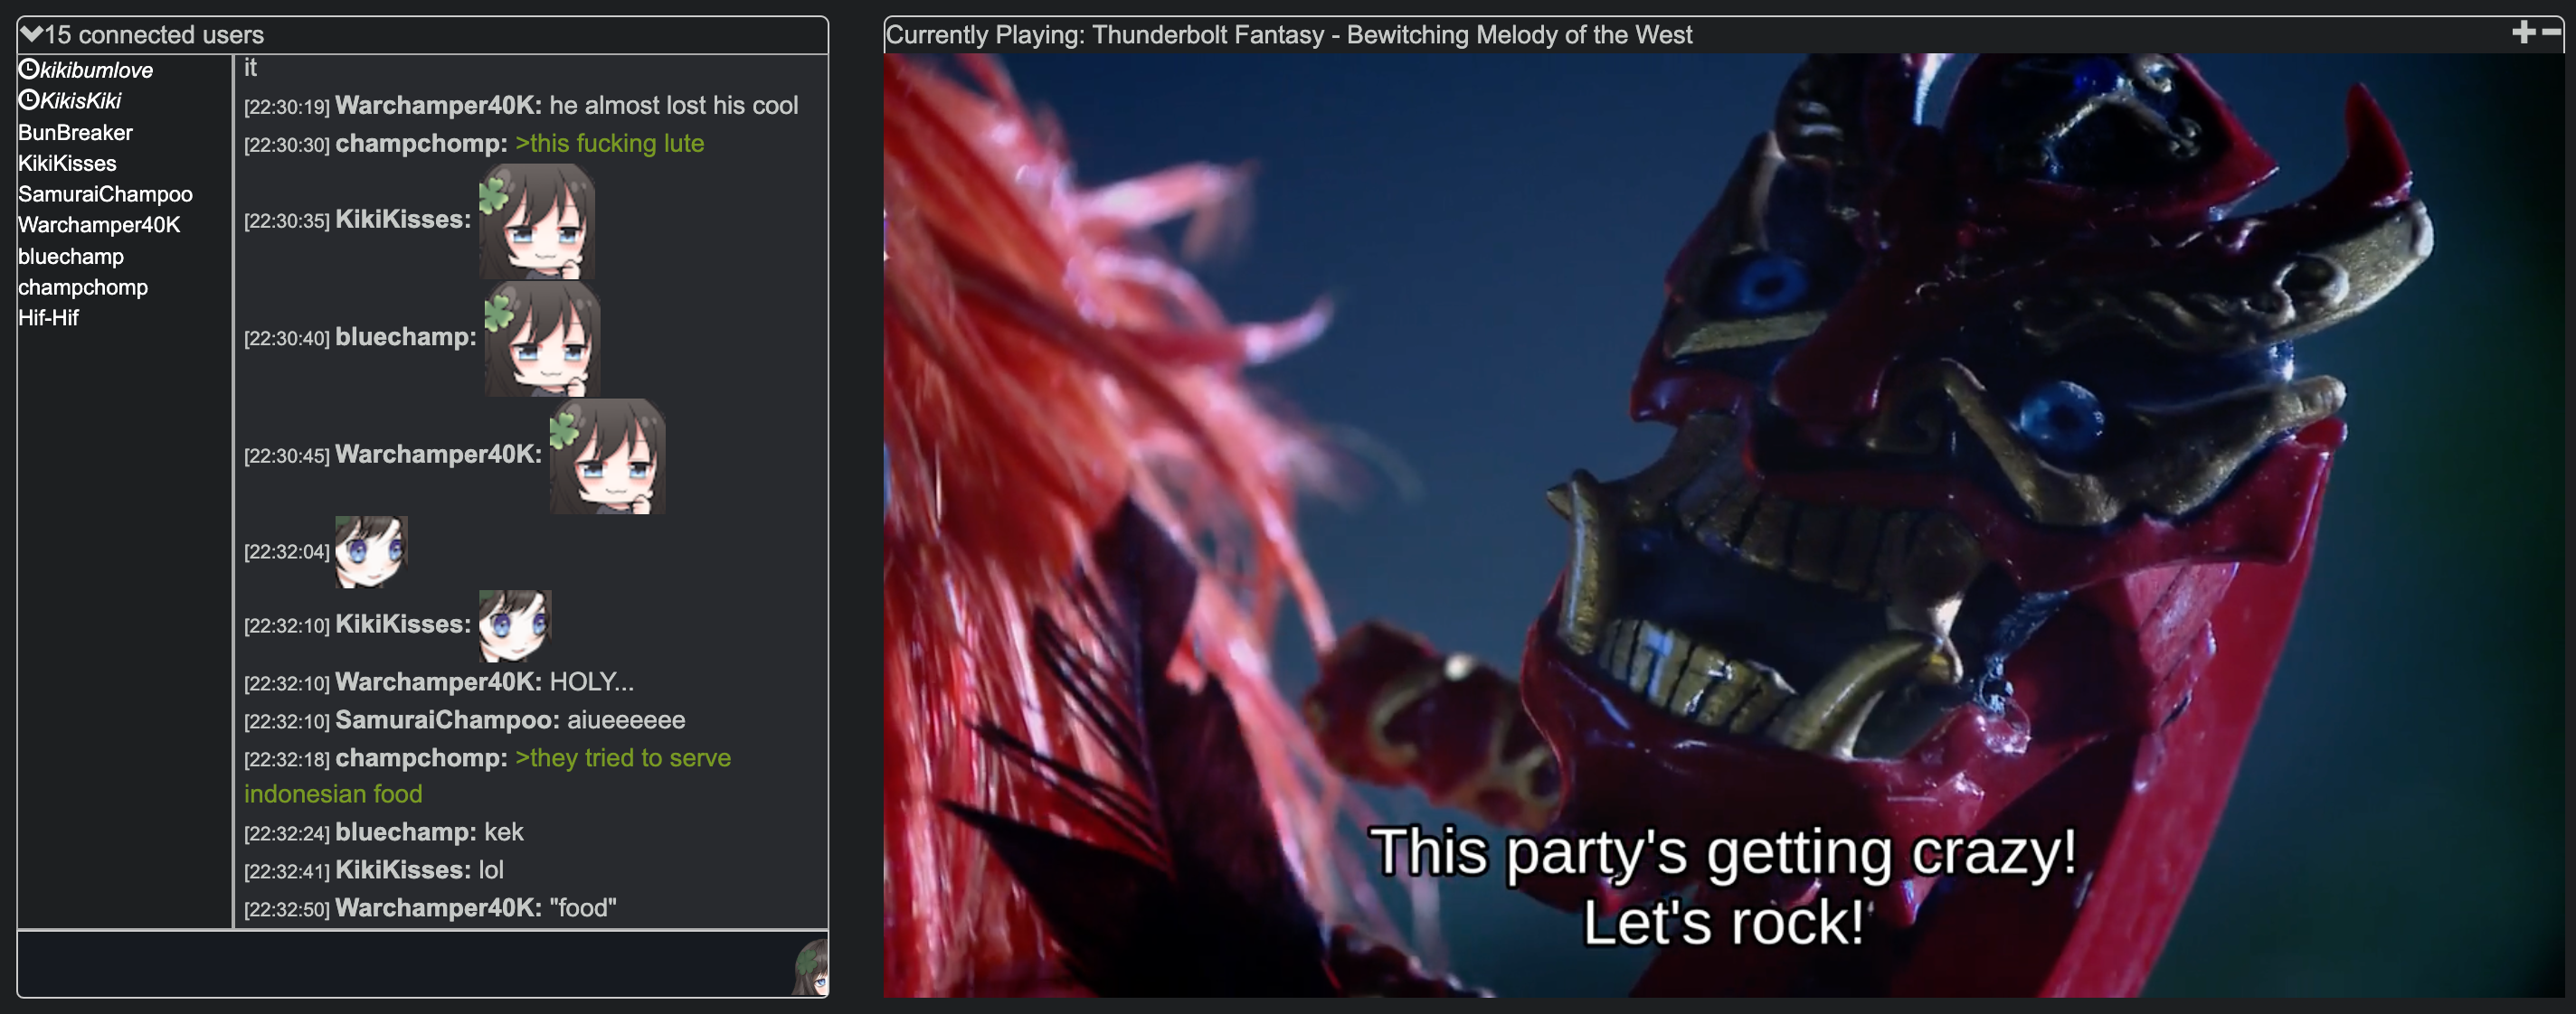Screen dimensions: 2576x1014
Task: Click the Currently Playing title bar
Action: tap(1288, 35)
